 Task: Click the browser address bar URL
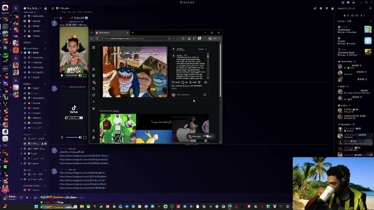pyautogui.click(x=124, y=38)
